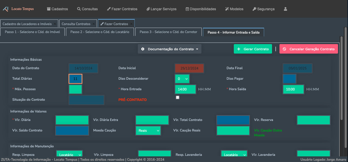
Task: Open the Modelos menu
Action: (x=234, y=9)
